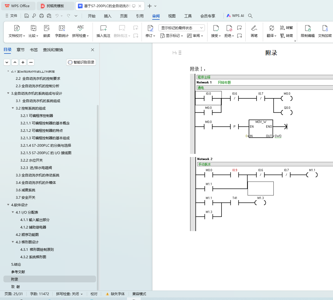Open 限制编辑 restrict editing

[x=308, y=31]
